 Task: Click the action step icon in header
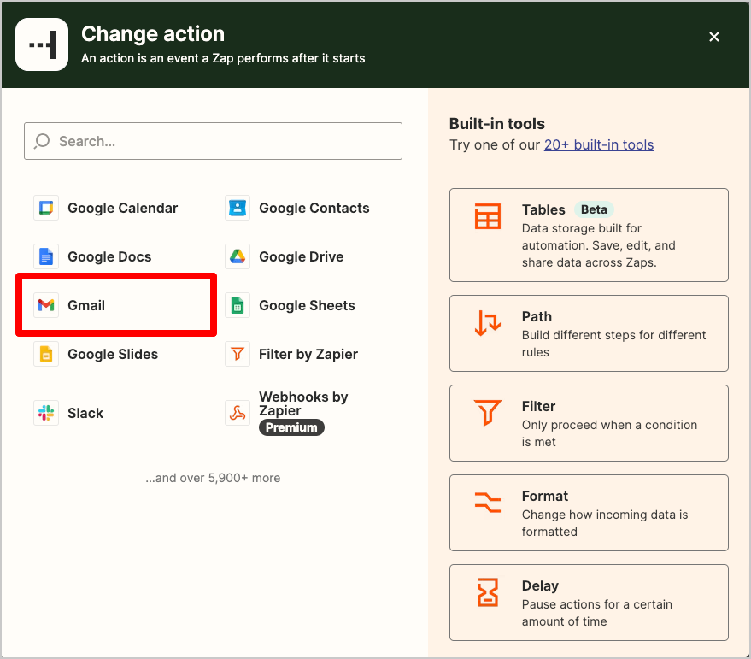point(42,44)
